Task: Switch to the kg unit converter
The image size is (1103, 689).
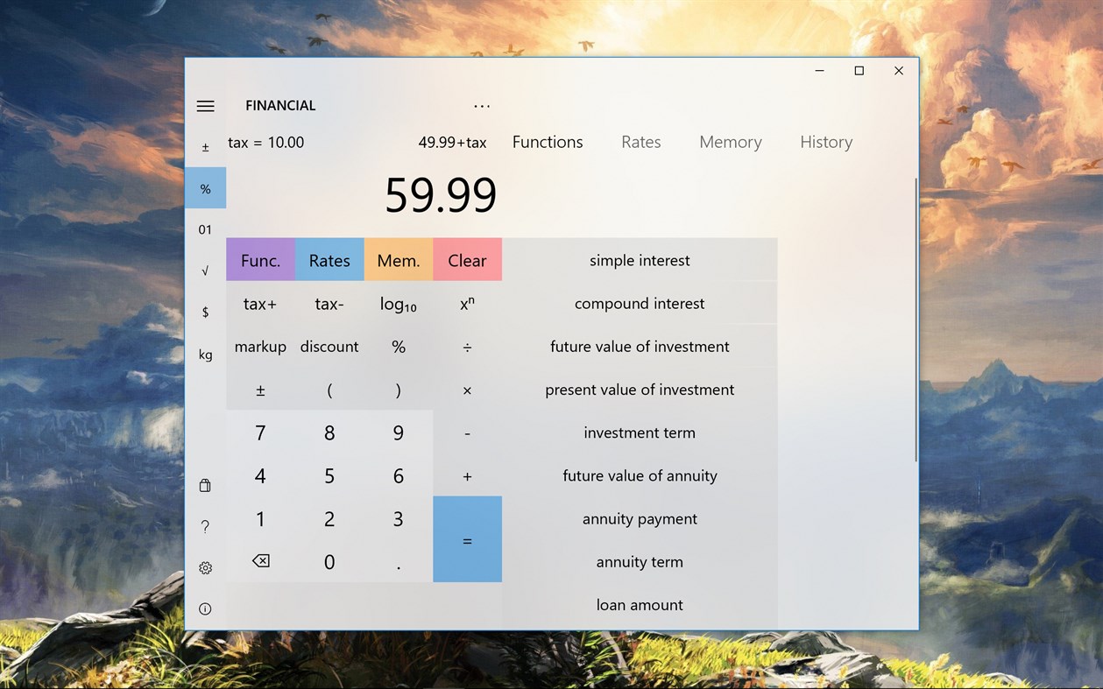Action: 205,355
